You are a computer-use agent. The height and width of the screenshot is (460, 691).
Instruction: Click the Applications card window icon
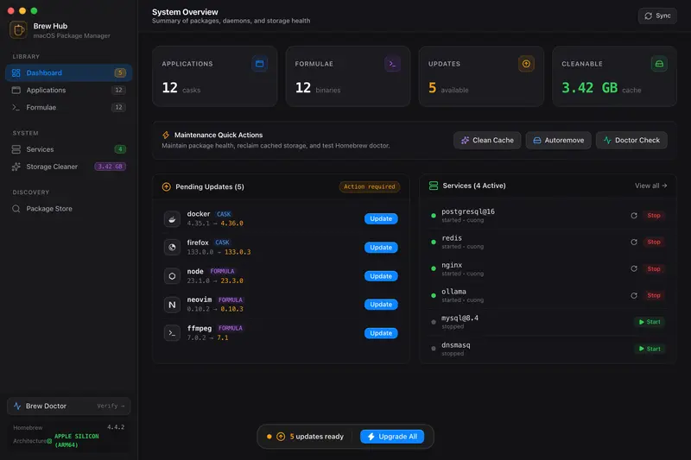pyautogui.click(x=260, y=64)
